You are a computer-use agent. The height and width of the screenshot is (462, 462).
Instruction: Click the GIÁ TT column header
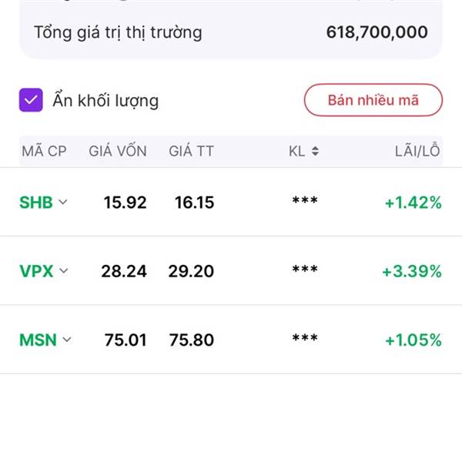click(x=191, y=152)
